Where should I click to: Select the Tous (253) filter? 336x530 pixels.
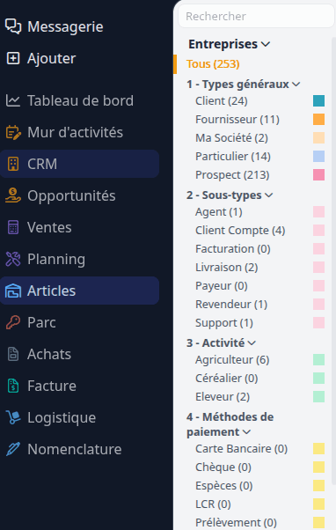213,64
